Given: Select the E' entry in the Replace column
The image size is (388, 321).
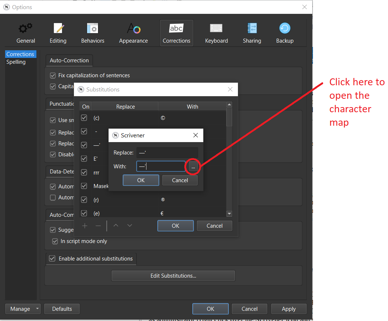Looking at the screenshot, I should pos(95,159).
